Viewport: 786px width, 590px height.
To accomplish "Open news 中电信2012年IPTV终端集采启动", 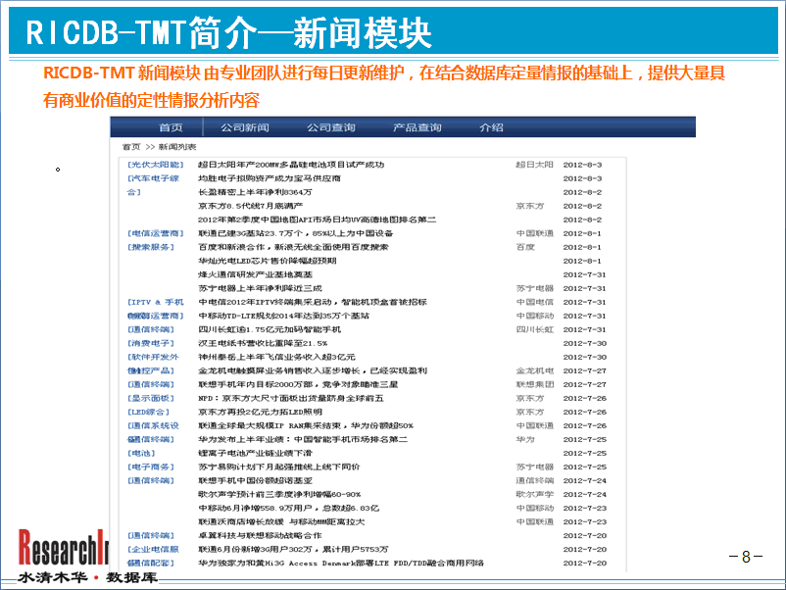I will [x=313, y=302].
